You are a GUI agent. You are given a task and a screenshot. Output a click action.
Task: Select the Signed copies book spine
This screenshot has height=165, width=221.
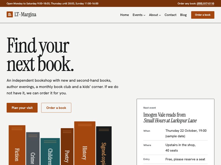[104, 146]
